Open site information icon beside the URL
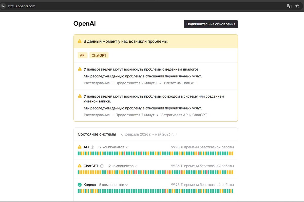The image size is (304, 202). 3,6
